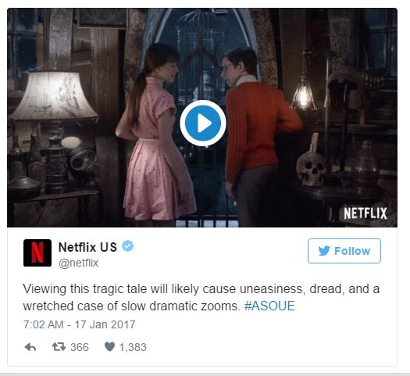Like the tweet with the heart icon
Viewport: 410px width, 376px height.
point(109,347)
